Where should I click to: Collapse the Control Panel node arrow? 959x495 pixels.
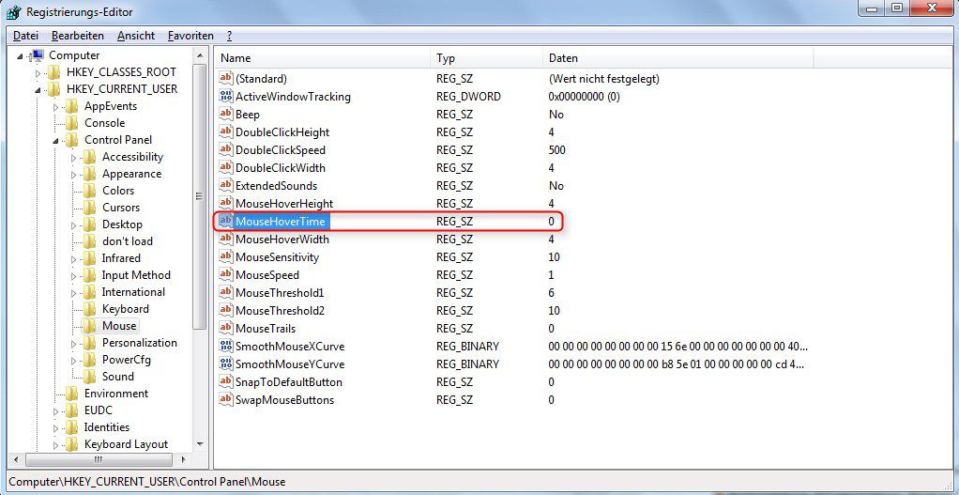click(x=56, y=141)
